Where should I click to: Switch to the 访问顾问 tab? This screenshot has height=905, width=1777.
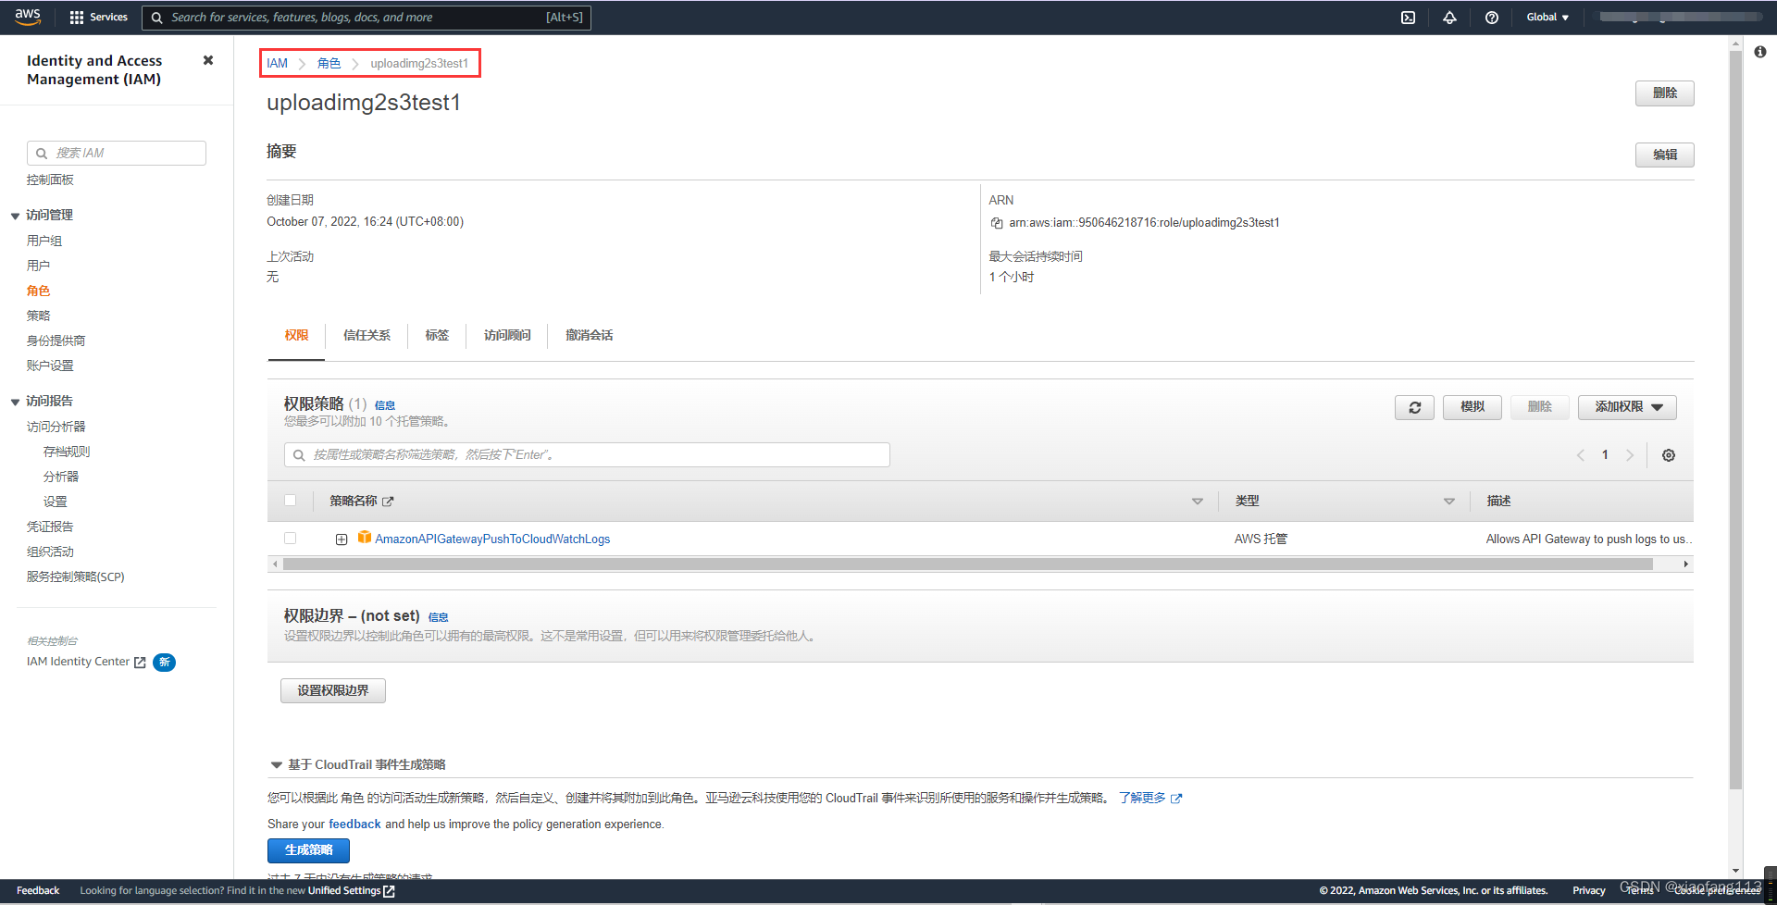507,335
